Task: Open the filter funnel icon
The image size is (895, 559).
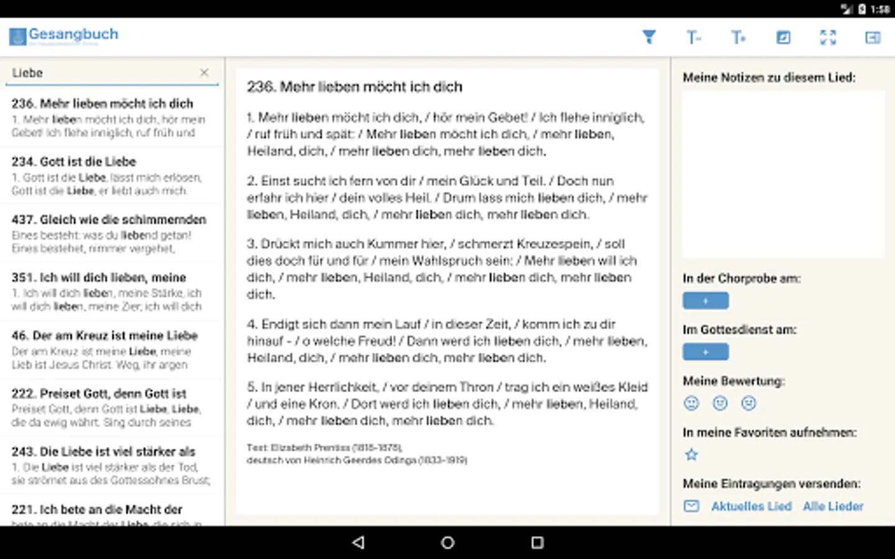Action: (649, 37)
